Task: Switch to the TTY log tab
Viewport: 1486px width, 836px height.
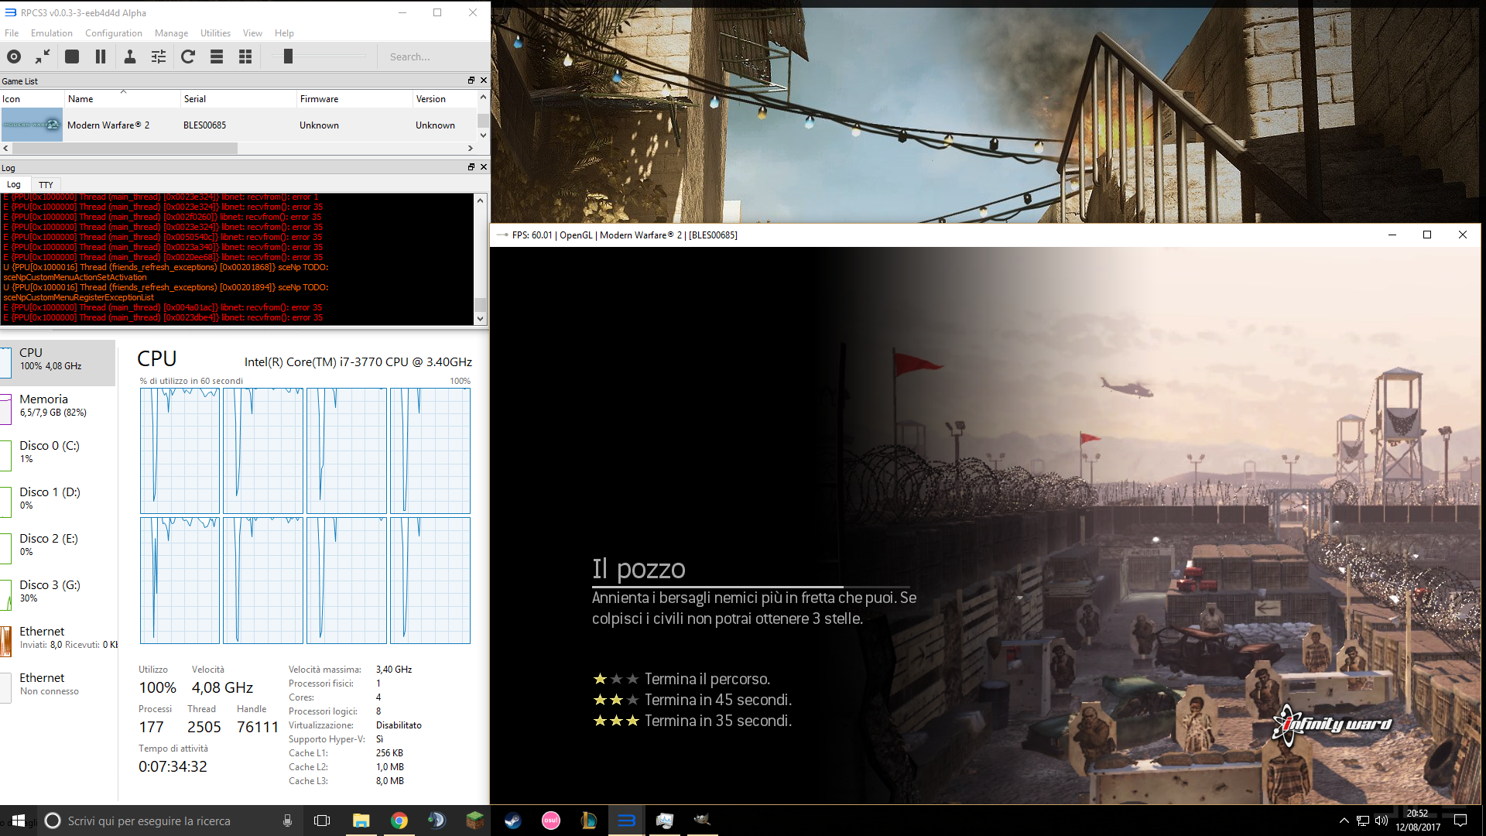Action: tap(46, 185)
